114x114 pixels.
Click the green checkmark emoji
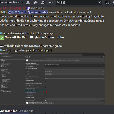click(2, 38)
